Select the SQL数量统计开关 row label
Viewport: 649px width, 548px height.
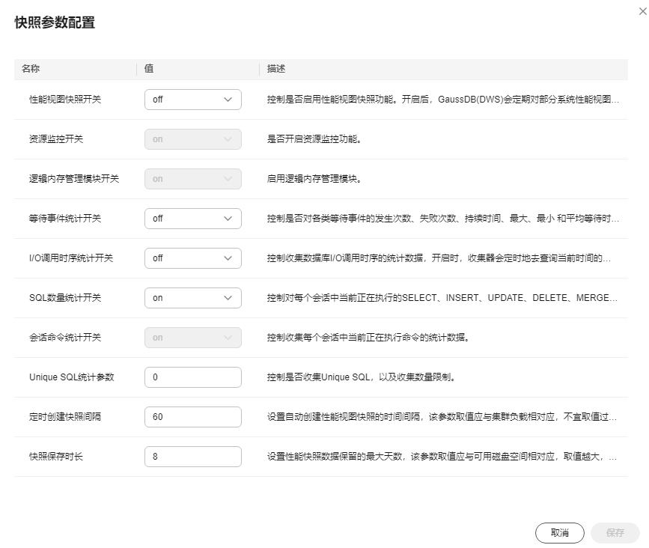coord(65,298)
